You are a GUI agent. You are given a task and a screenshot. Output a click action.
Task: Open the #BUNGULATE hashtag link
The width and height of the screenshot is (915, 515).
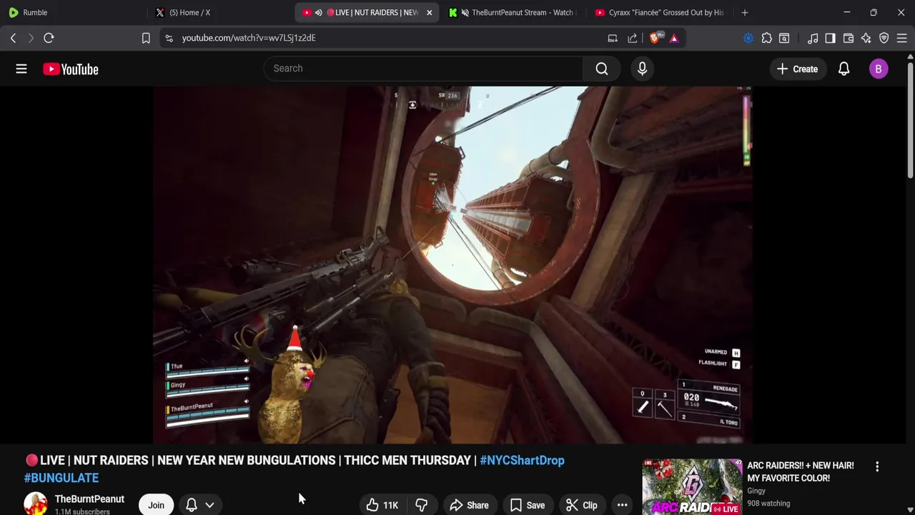61,478
